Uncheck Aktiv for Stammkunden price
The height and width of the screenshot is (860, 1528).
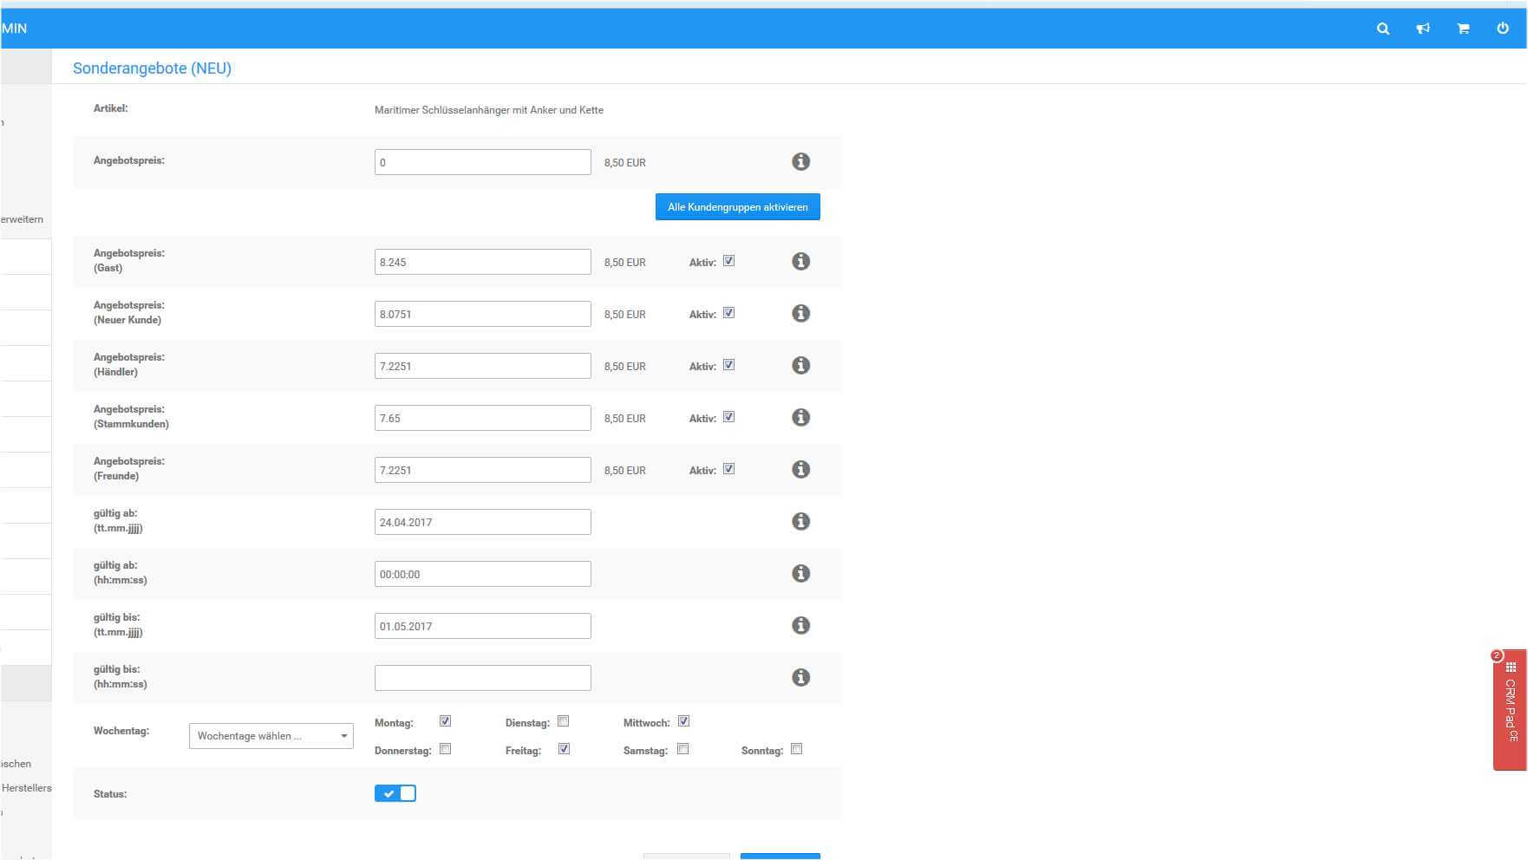tap(728, 417)
